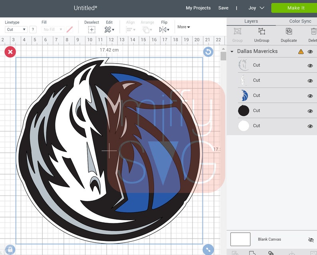Open the Edit dropdown arrow

(x=113, y=30)
